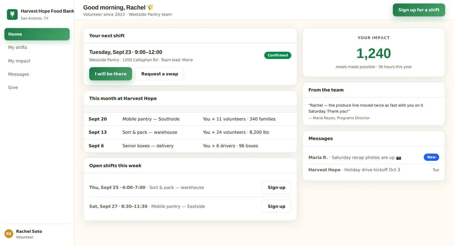Sign up for Sat, Sept 27 shift
The width and height of the screenshot is (454, 246).
coord(276,206)
